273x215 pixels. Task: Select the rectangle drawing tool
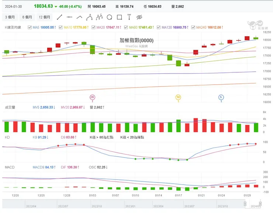(x=120, y=17)
